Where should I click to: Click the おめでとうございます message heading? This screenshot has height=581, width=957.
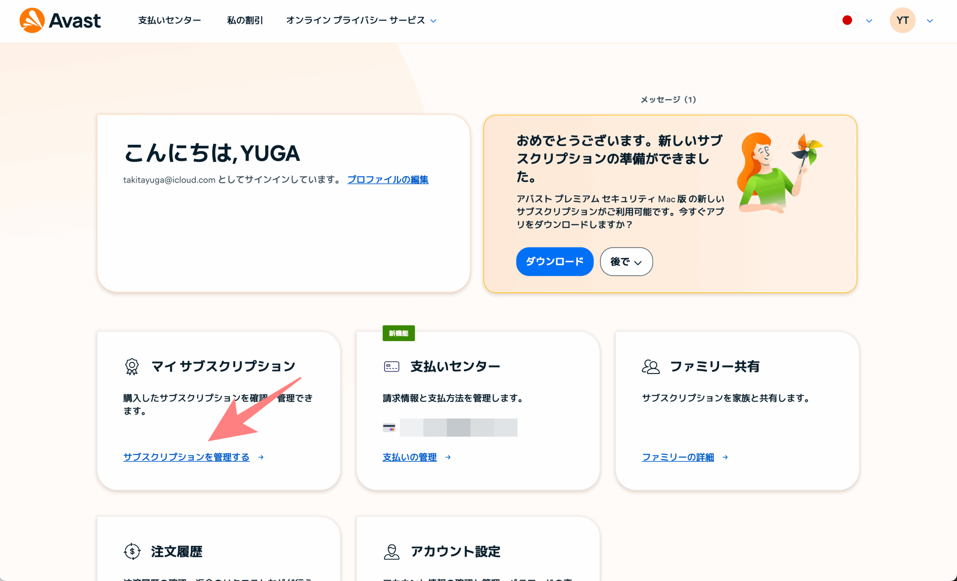619,158
